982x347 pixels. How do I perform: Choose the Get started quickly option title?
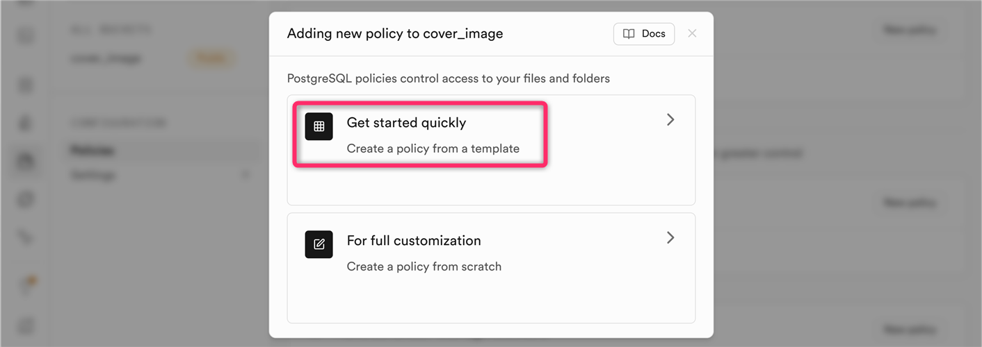[x=406, y=123]
